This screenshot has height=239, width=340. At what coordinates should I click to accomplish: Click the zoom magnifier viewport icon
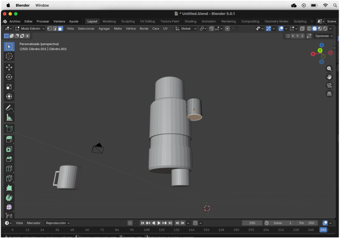pos(329,69)
